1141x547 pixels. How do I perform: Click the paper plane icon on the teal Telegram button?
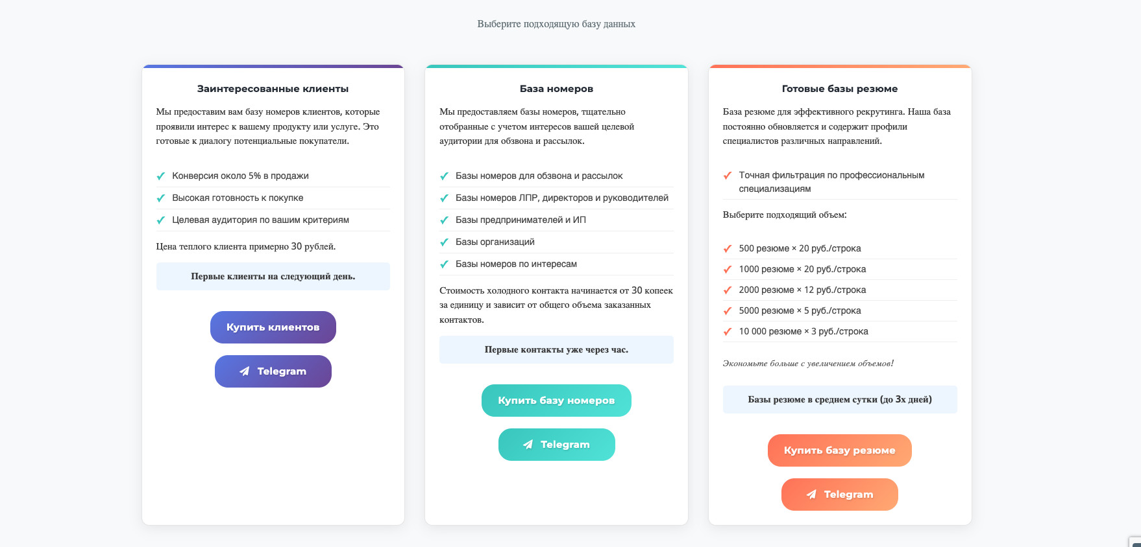point(528,445)
